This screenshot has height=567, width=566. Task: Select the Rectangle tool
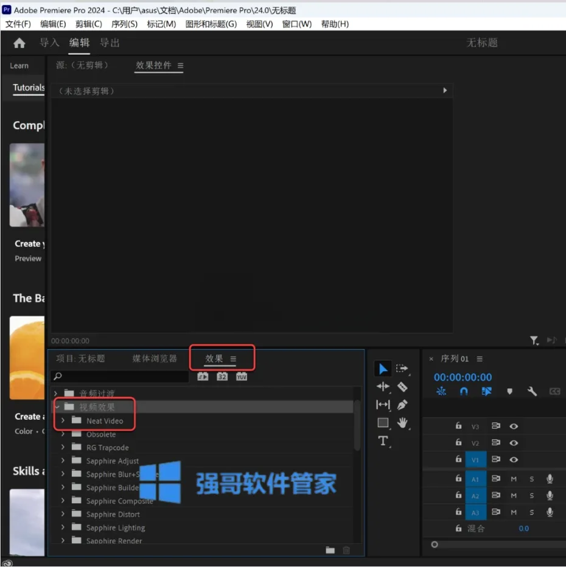[x=383, y=423]
